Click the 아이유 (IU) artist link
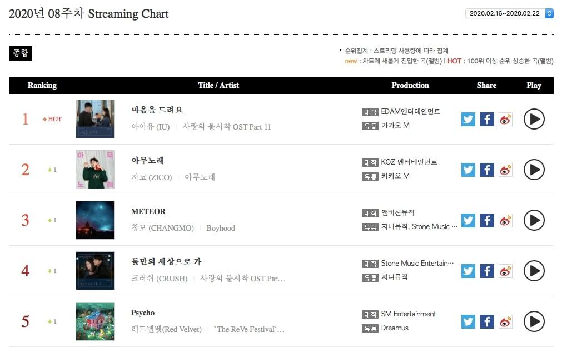The height and width of the screenshot is (352, 567). (x=150, y=127)
